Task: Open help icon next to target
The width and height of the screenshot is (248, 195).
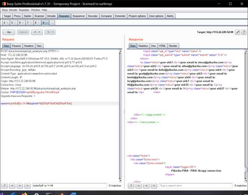Action: coord(244,32)
